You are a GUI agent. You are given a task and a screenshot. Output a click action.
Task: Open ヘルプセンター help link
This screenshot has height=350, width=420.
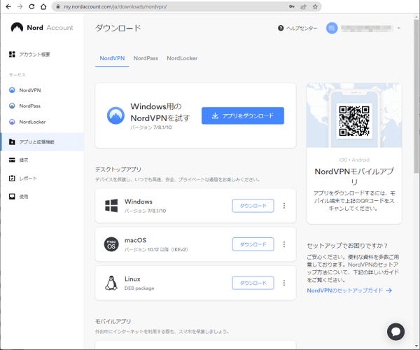coord(297,28)
